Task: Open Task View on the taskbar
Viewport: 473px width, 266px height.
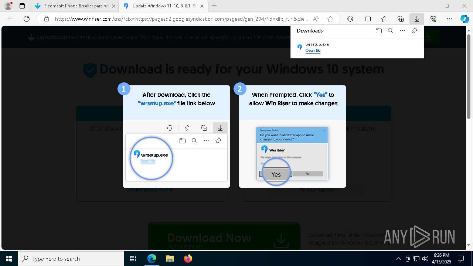Action: click(x=133, y=259)
